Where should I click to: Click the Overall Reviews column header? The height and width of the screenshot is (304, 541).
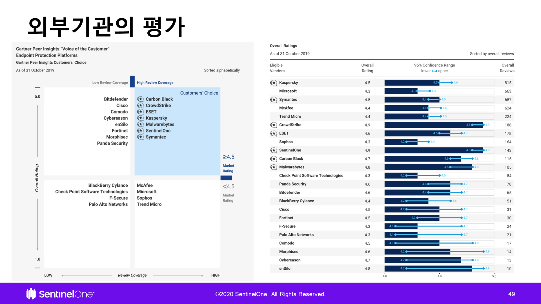(507, 68)
